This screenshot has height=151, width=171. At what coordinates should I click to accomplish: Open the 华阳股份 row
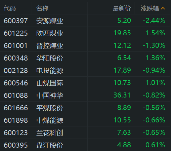[85, 58]
